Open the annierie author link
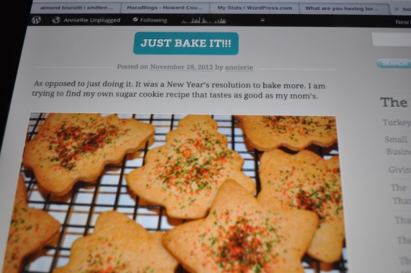The image size is (411, 273). (x=239, y=67)
